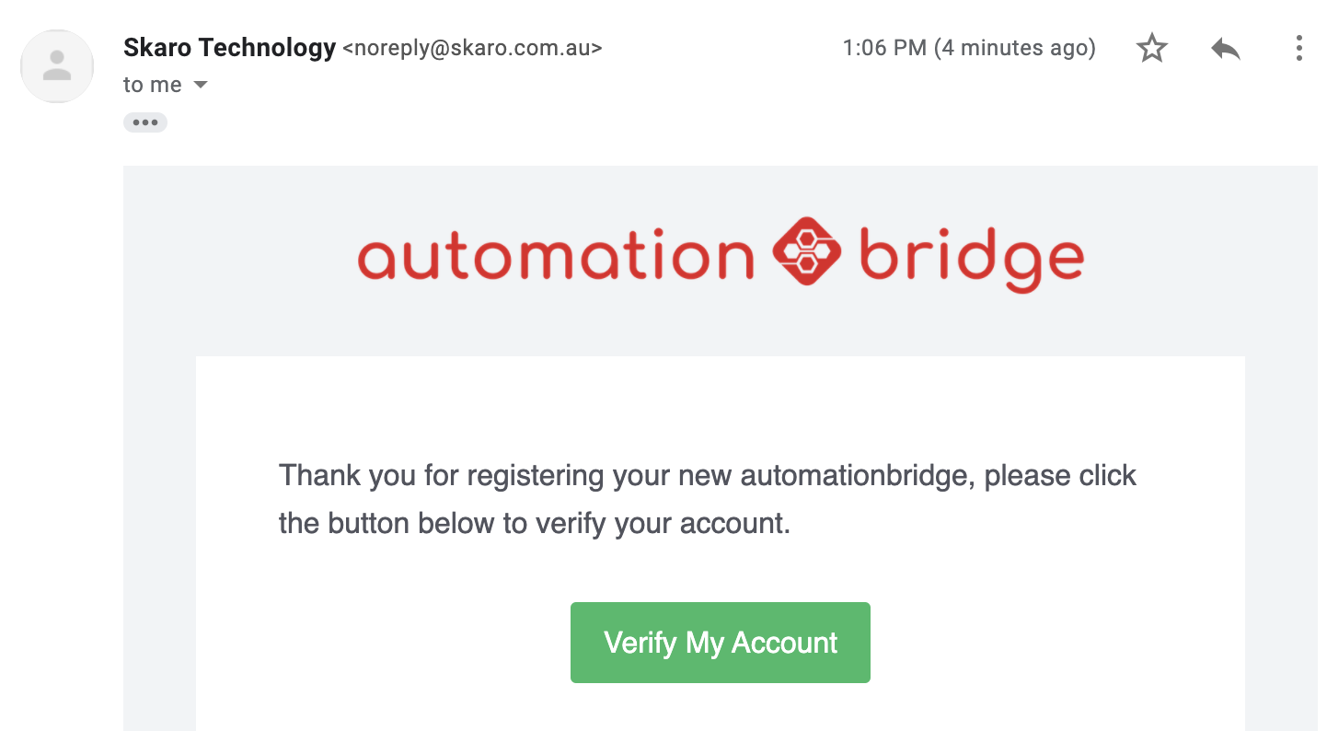
Task: Click the 1:06 PM timestamp
Action: 884,48
